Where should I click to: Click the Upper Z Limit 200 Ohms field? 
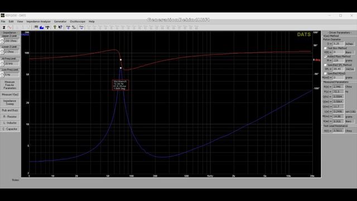(x=12, y=41)
